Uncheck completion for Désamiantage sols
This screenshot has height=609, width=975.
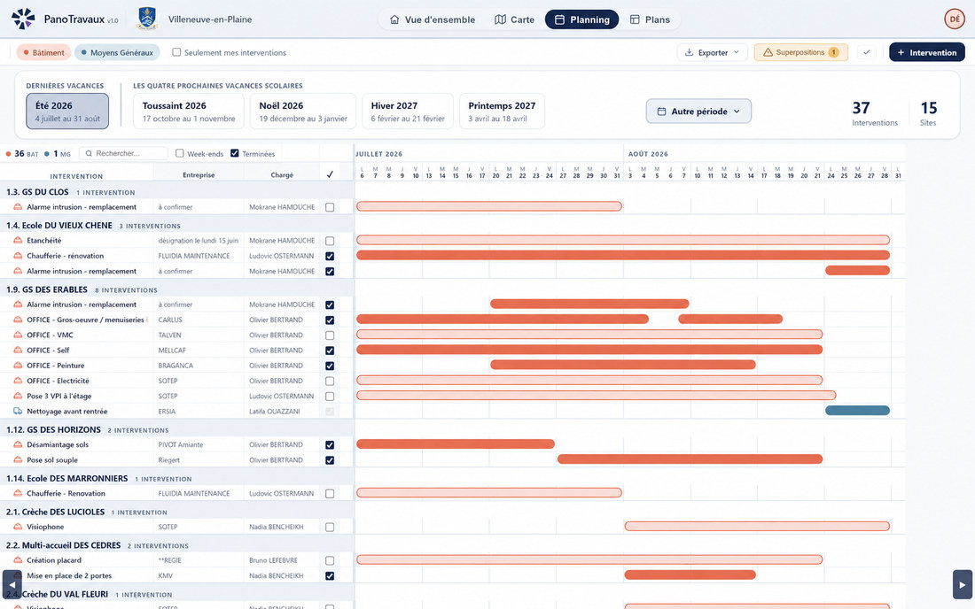(330, 445)
